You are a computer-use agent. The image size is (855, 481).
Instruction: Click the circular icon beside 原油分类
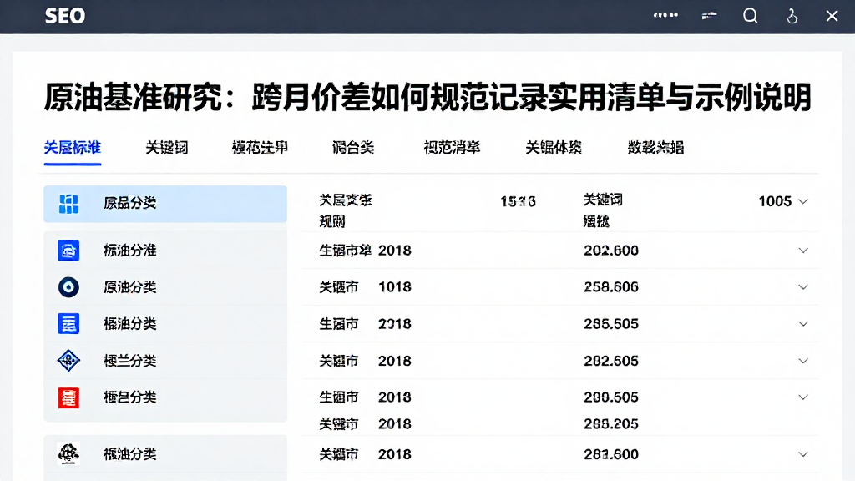(x=68, y=287)
